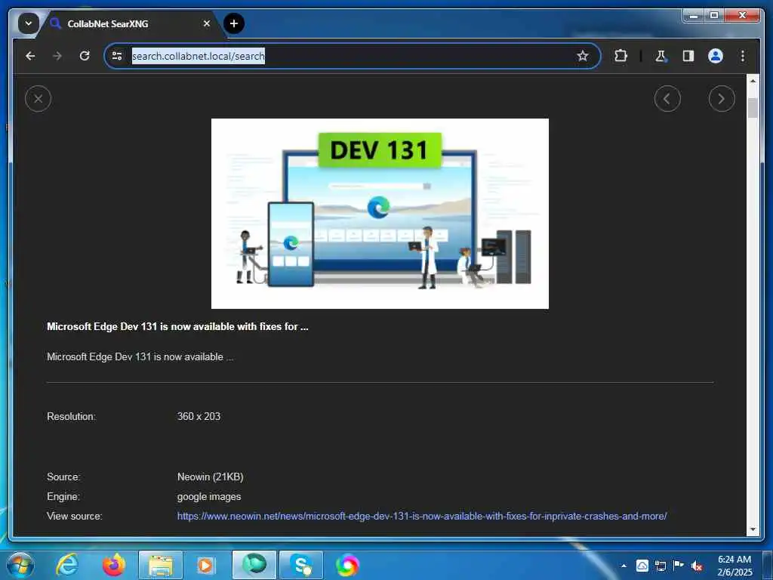Launch Internet Explorer from the taskbar
Screen dimensions: 773x580
[66, 565]
